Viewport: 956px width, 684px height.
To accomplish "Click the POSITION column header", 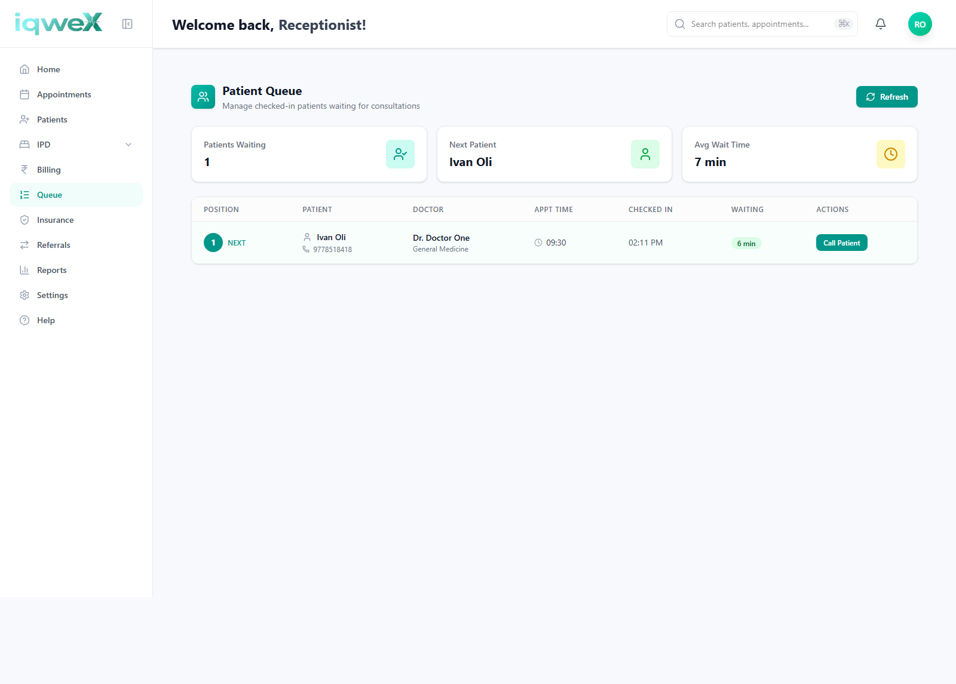I will pyautogui.click(x=221, y=210).
